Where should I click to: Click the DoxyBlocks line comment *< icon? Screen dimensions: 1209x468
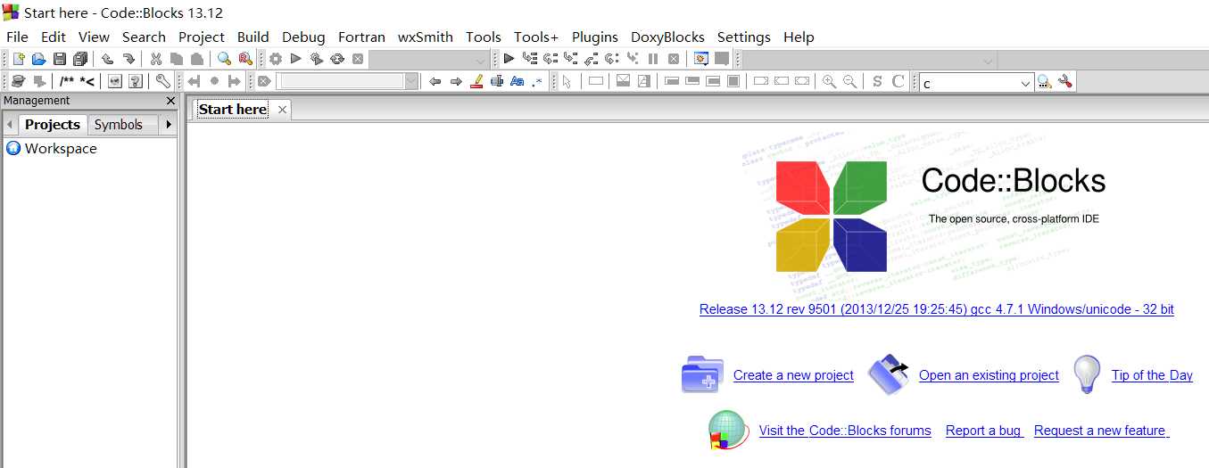[87, 81]
